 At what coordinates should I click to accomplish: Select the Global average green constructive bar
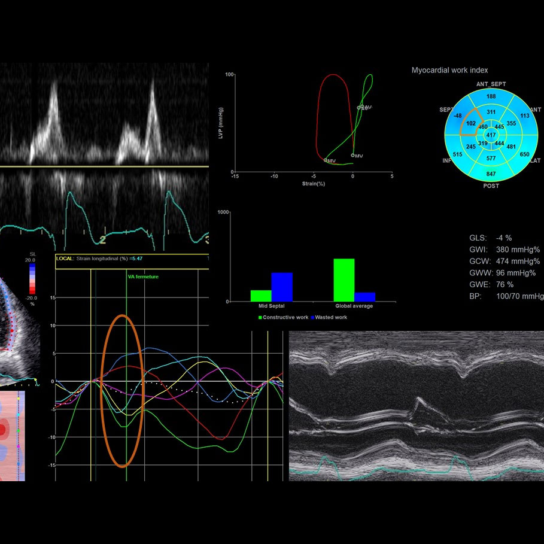point(344,279)
